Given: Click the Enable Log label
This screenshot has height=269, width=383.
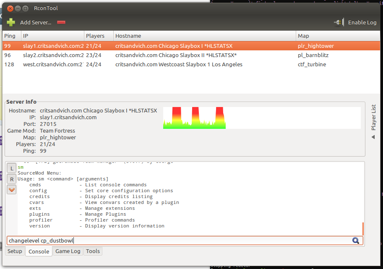Looking at the screenshot, I should click(x=362, y=22).
